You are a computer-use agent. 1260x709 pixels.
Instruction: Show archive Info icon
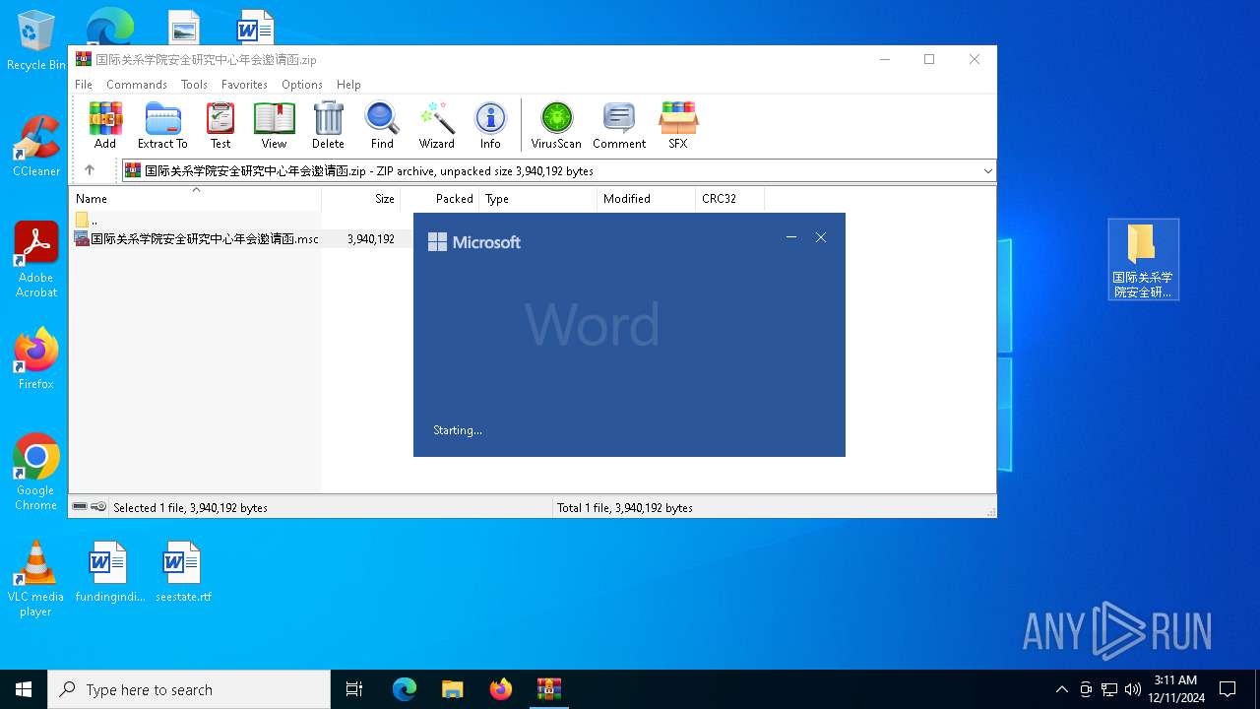(x=490, y=125)
